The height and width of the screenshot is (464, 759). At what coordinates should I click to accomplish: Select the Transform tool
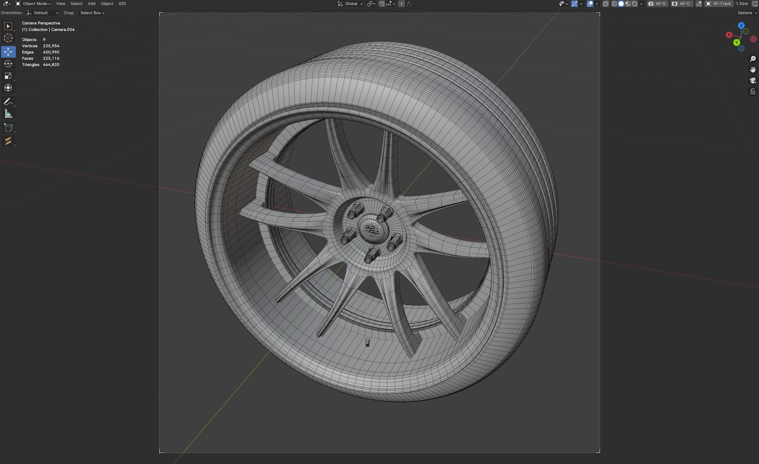[8, 88]
